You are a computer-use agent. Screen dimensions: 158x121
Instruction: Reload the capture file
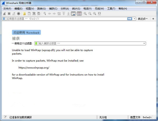click(39, 14)
